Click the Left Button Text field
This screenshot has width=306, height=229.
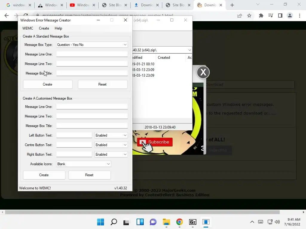(74, 135)
